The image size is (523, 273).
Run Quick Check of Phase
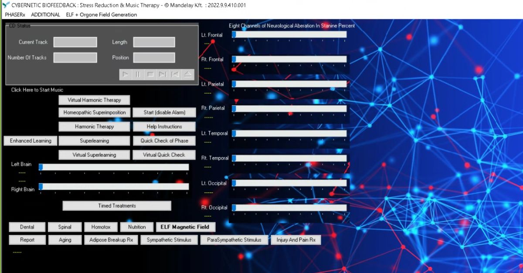tap(164, 141)
